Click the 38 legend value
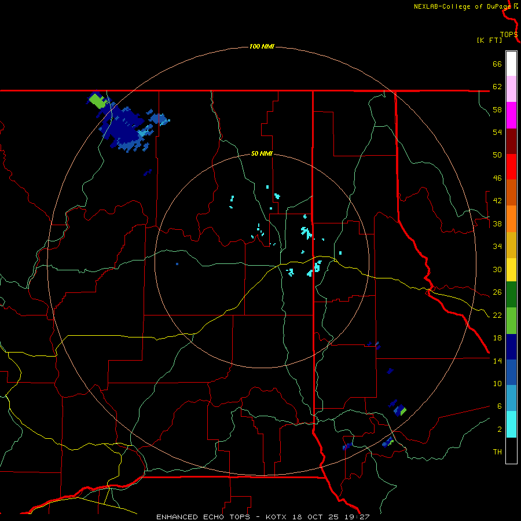 pos(497,223)
